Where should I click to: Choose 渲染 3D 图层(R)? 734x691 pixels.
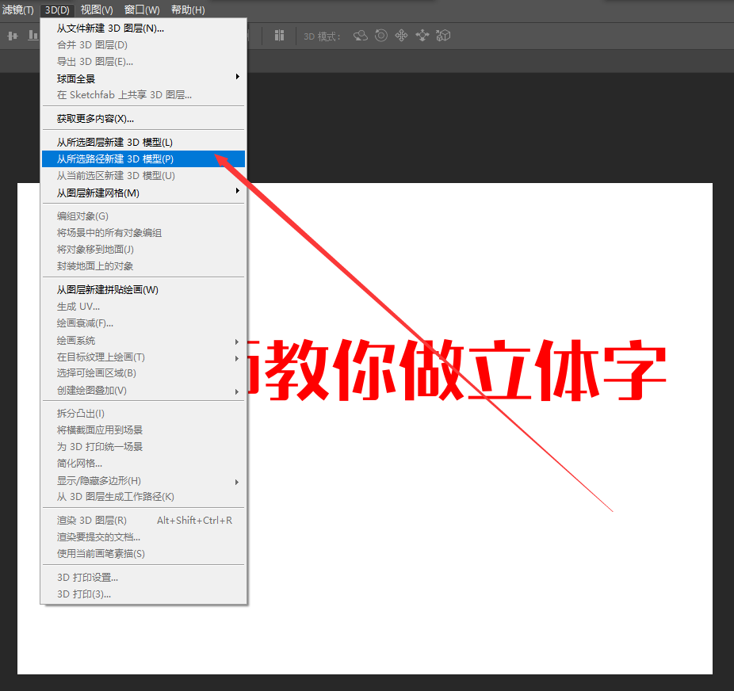pos(143,521)
